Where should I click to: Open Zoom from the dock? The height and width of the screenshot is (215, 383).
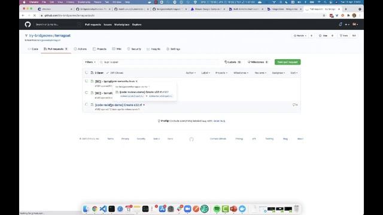pyautogui.click(x=187, y=208)
